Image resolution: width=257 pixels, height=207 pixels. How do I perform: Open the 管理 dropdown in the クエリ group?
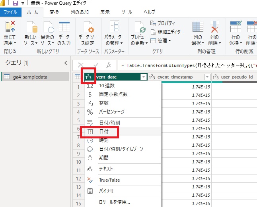tap(161, 41)
